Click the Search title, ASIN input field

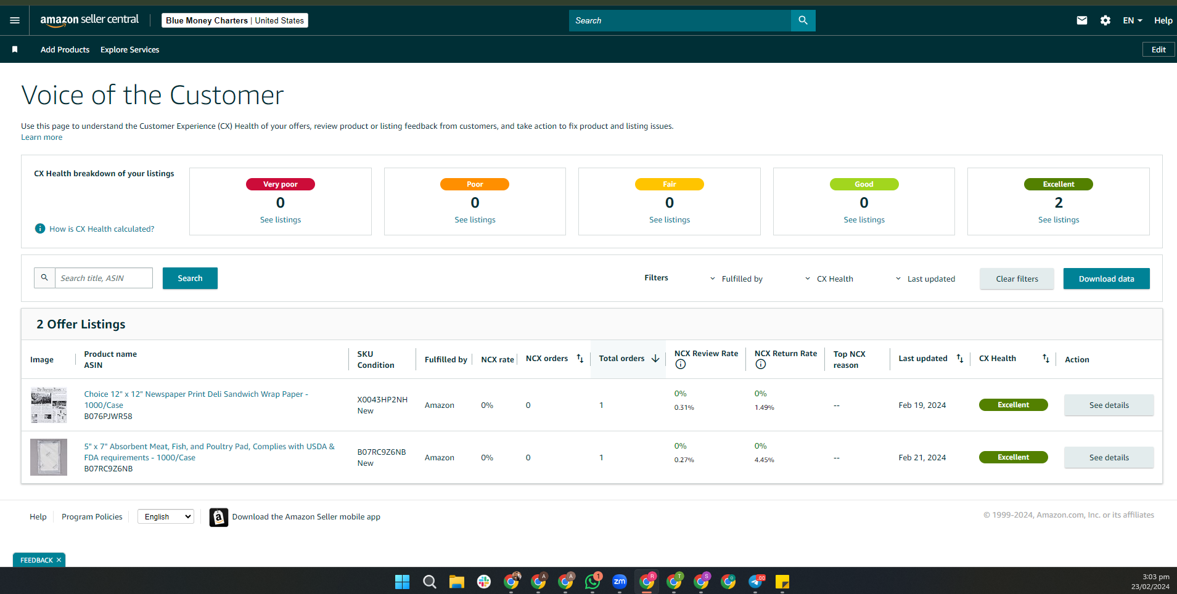104,278
